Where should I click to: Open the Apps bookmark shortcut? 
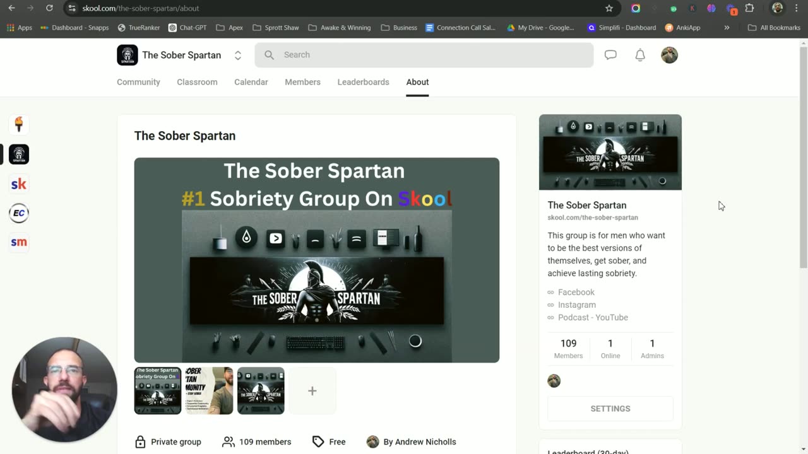click(x=20, y=28)
